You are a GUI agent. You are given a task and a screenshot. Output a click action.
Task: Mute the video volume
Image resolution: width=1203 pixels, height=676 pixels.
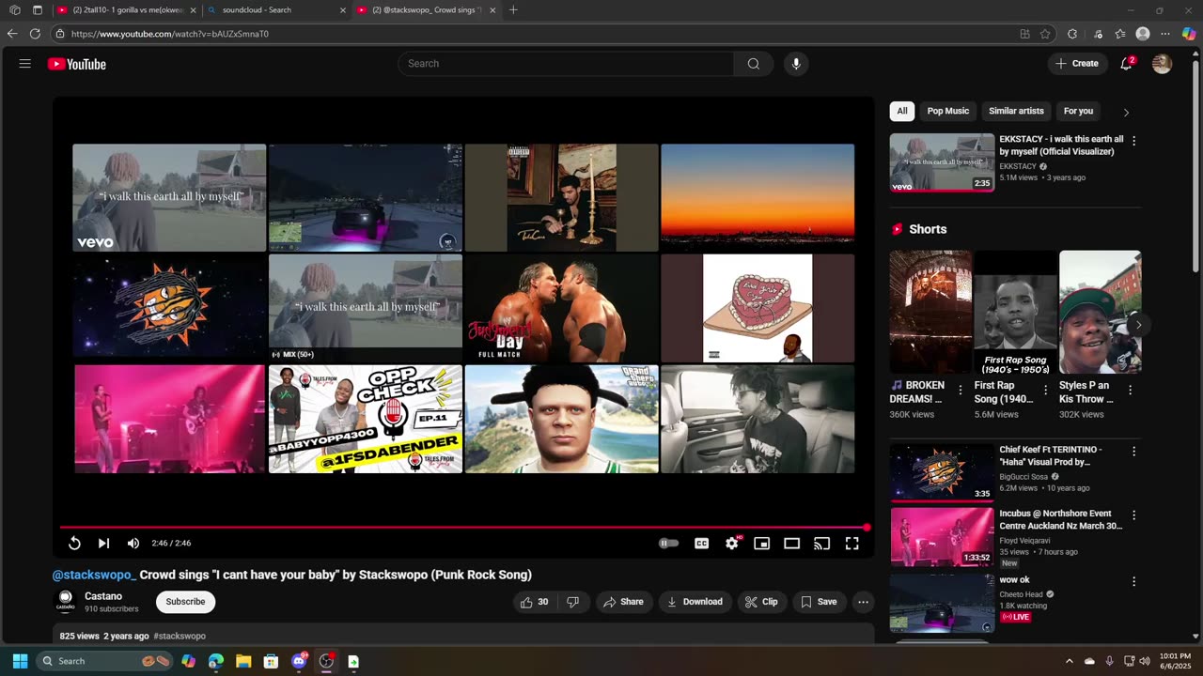coord(133,543)
